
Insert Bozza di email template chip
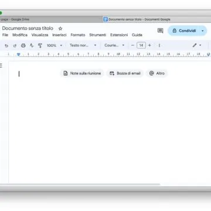coord(125,73)
